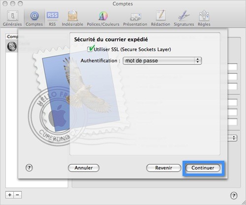
Task: Open the Authentification dropdown
Action: tap(162, 61)
